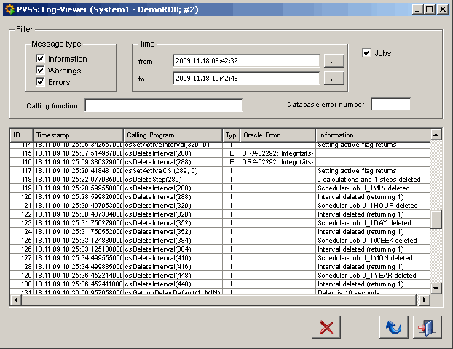The height and width of the screenshot is (349, 453).
Task: Click the 'from' time input field
Action: (246, 61)
